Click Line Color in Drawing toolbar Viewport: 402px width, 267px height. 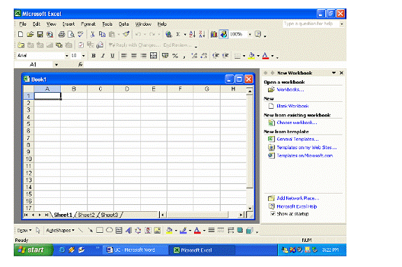point(183,230)
